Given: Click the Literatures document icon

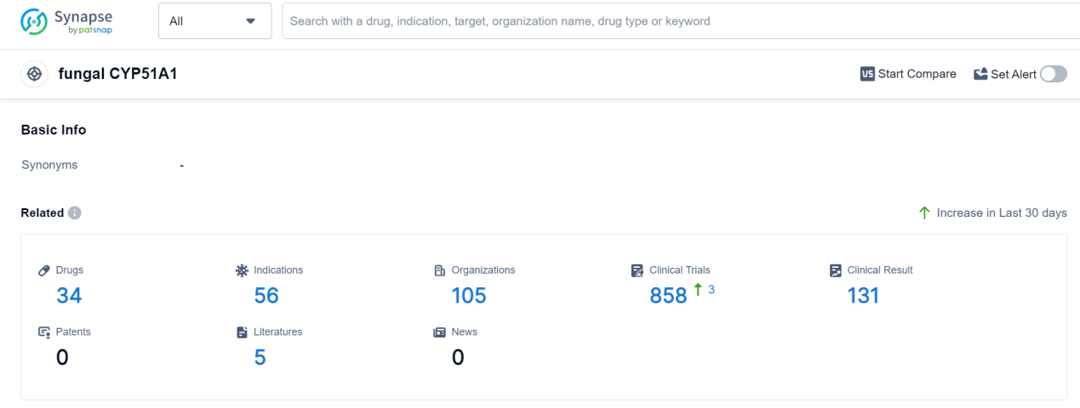Looking at the screenshot, I should tap(242, 332).
